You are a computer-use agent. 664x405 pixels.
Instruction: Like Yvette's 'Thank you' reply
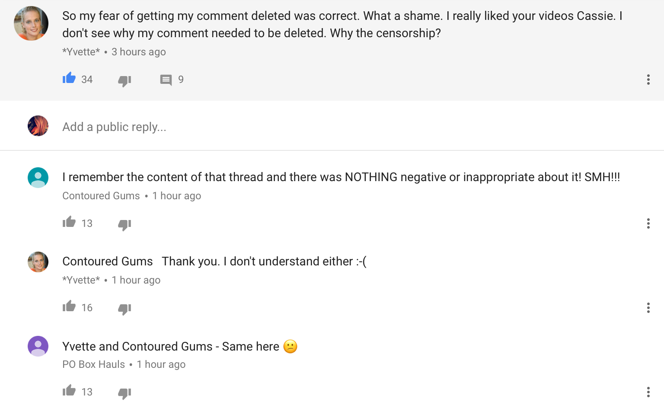point(69,306)
